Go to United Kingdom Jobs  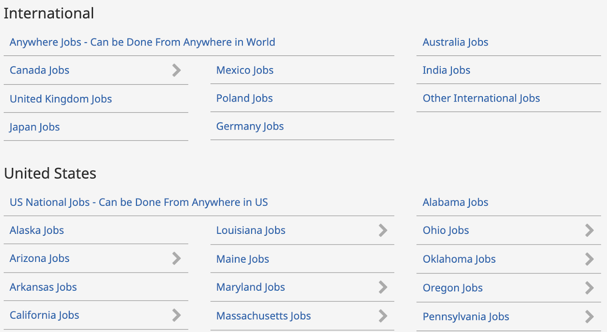(61, 99)
